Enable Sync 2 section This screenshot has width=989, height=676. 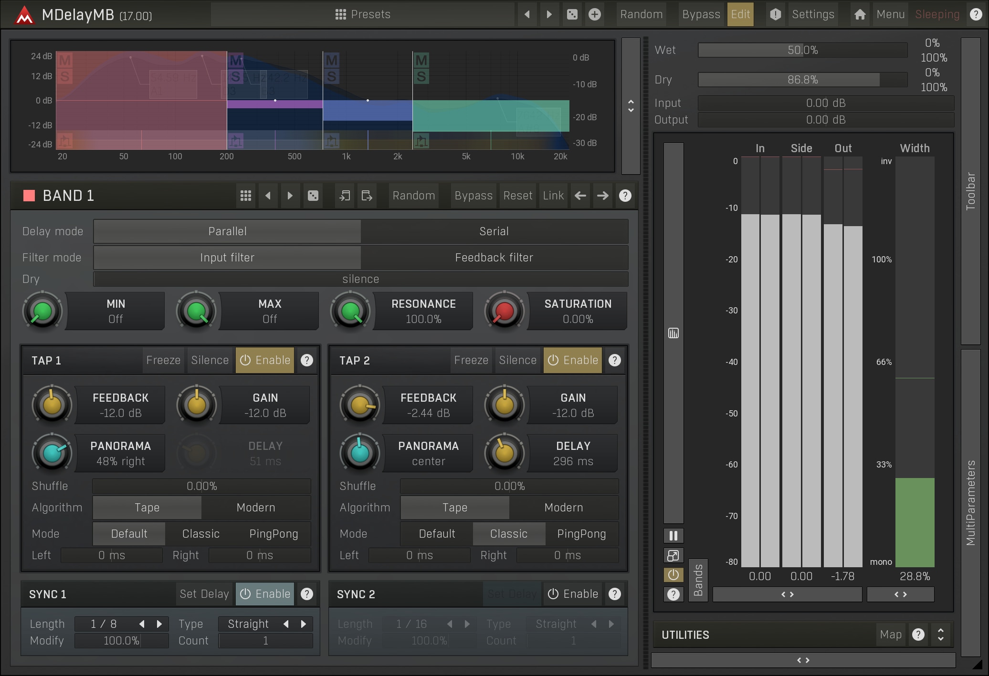(x=573, y=594)
